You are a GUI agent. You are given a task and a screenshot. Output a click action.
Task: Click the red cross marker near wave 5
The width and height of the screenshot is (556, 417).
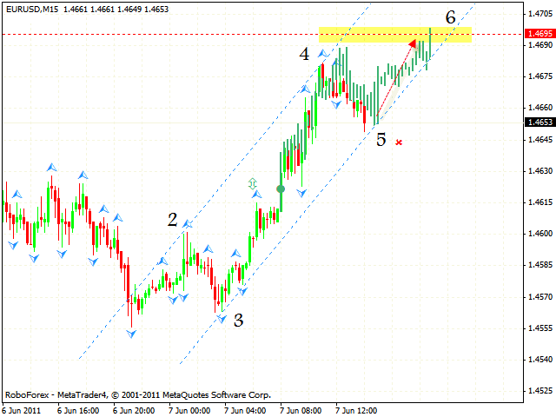399,142
